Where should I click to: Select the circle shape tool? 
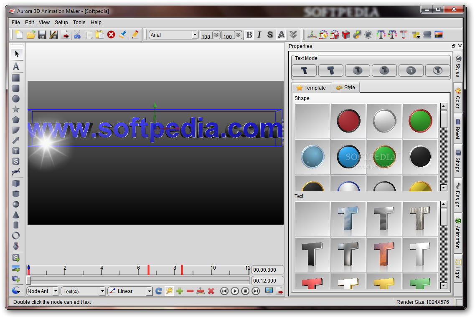click(16, 99)
